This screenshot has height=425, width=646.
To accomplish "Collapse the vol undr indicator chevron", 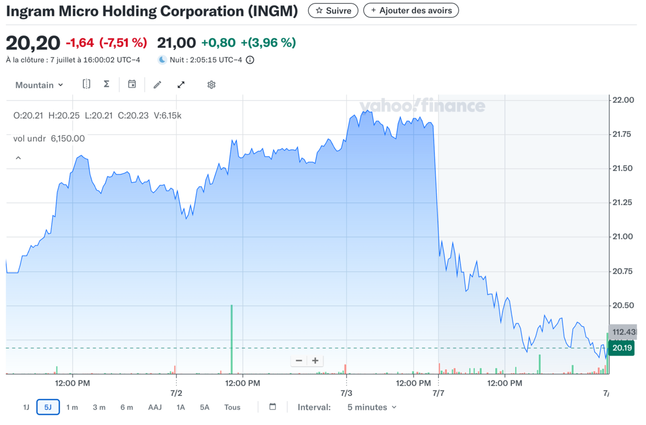I will point(18,158).
